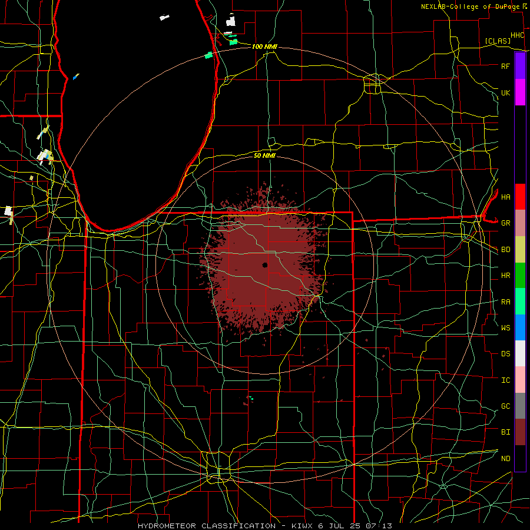Click the GC gray legend swatch
The width and height of the screenshot is (530, 530).
pos(520,406)
